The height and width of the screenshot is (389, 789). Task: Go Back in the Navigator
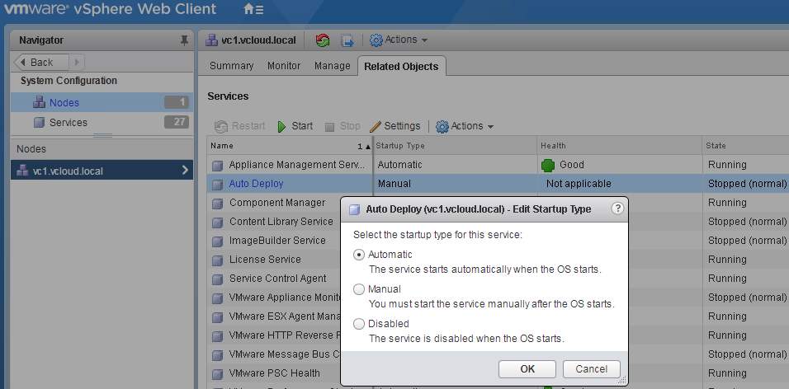pyautogui.click(x=40, y=63)
